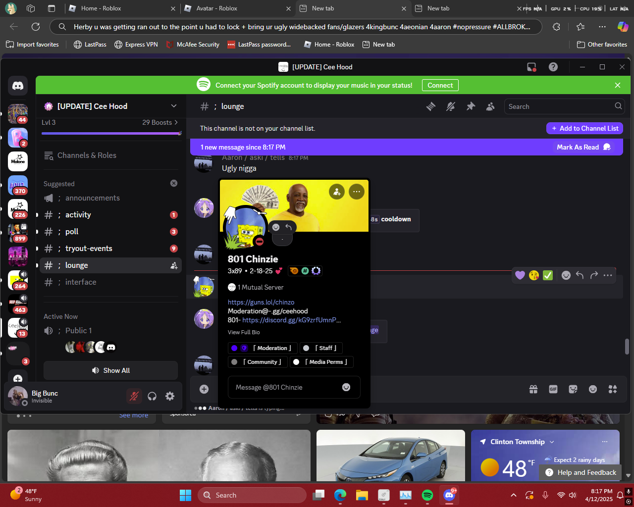Switch to Home - Roblox browser tab

pyautogui.click(x=122, y=8)
